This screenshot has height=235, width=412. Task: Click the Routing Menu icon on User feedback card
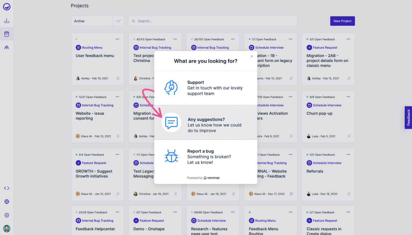tap(78, 47)
